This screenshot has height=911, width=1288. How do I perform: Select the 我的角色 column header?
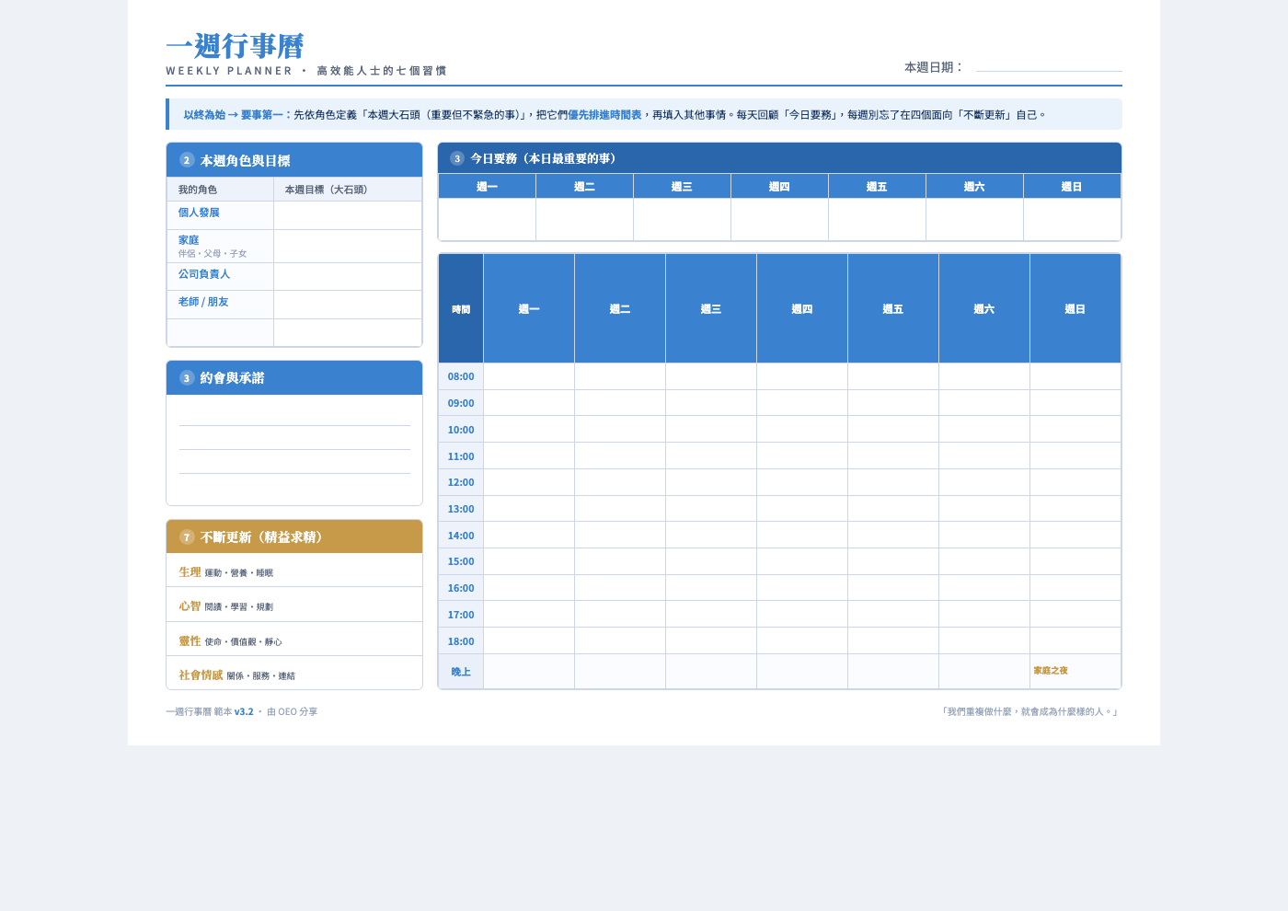pos(220,190)
